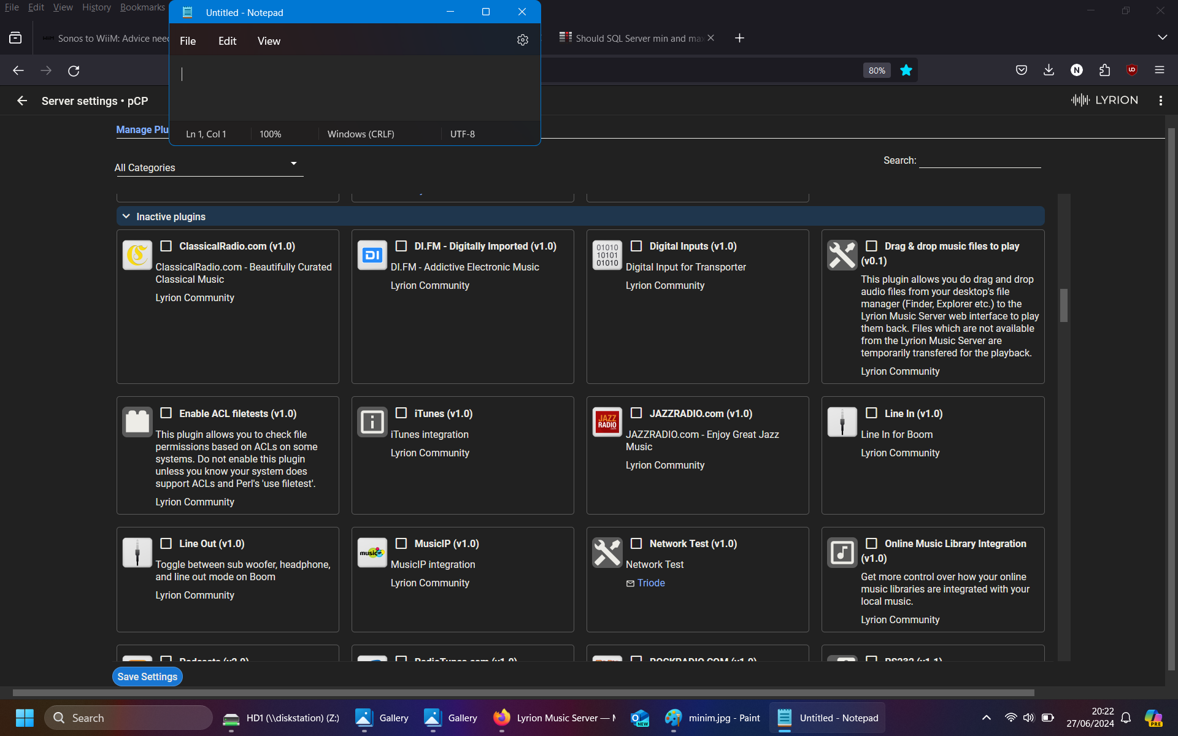Click the Network Test tools icon
The height and width of the screenshot is (736, 1178).
tap(607, 553)
